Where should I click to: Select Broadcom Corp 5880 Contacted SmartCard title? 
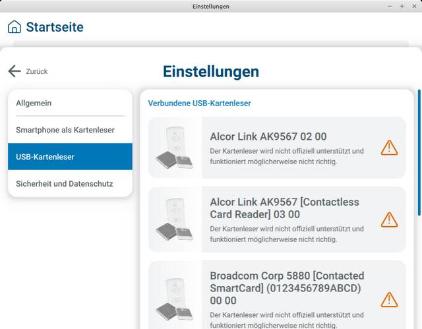coord(287,287)
